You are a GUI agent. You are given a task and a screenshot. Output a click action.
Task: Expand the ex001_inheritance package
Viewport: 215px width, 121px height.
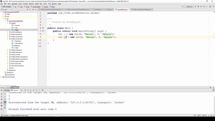[7, 32]
